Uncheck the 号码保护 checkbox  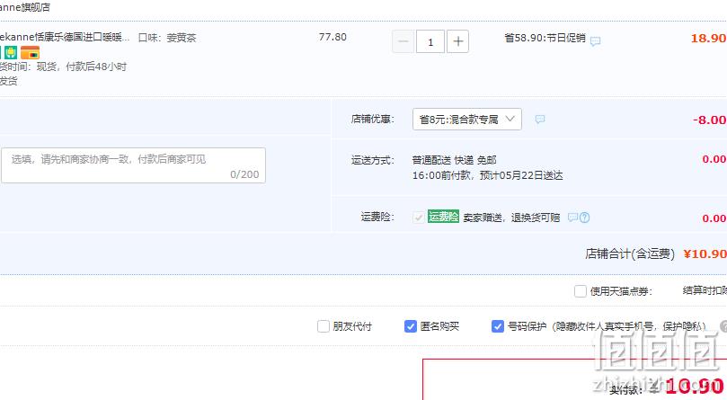[x=498, y=326]
